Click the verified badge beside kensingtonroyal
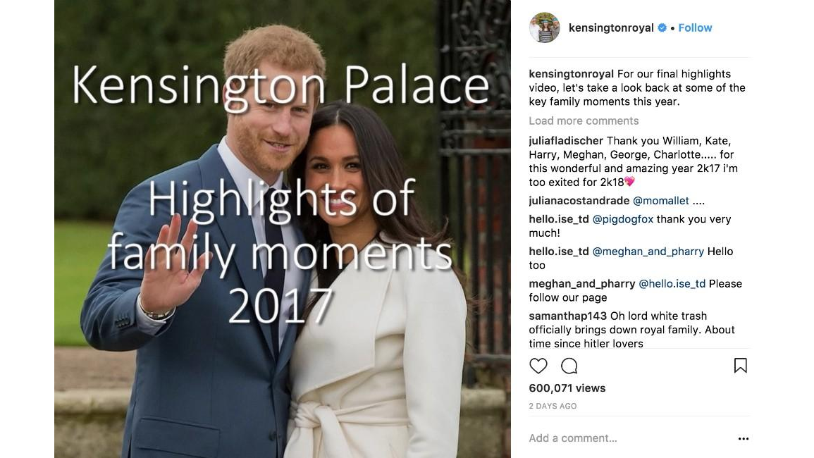This screenshot has height=458, width=814. tap(662, 28)
